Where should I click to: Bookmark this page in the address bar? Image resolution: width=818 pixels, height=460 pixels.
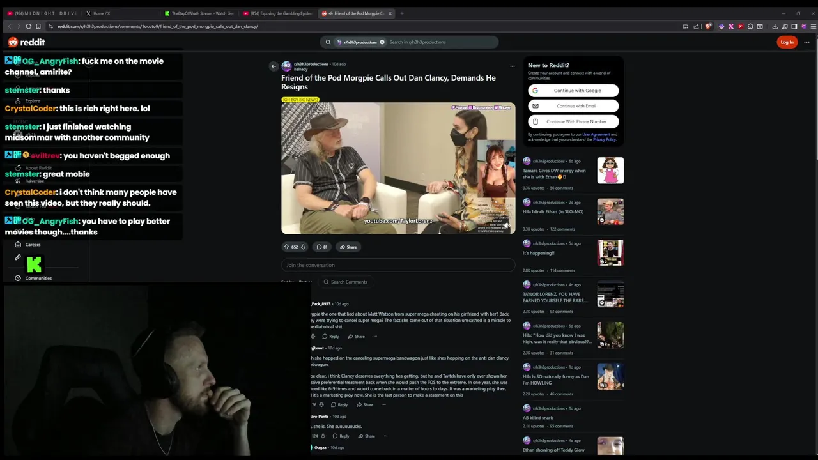38,26
